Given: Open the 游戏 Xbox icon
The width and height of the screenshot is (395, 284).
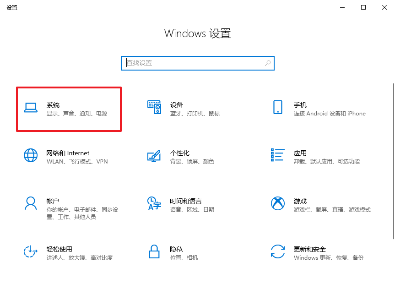Looking at the screenshot, I should [277, 203].
